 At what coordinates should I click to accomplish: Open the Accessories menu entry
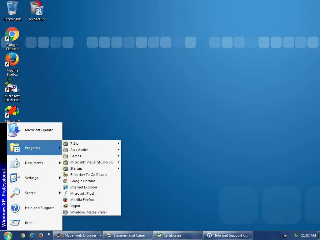[92, 150]
